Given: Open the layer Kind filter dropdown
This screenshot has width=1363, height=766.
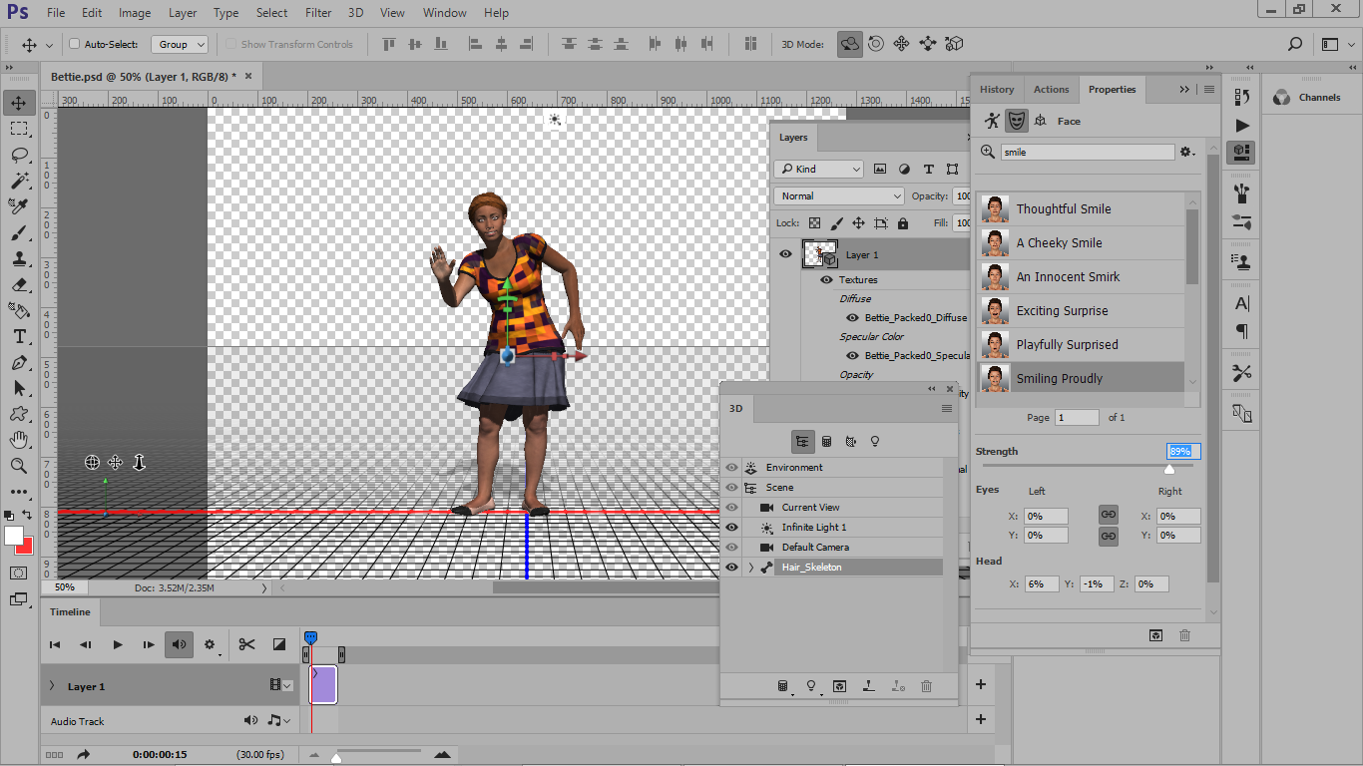Looking at the screenshot, I should pos(819,170).
